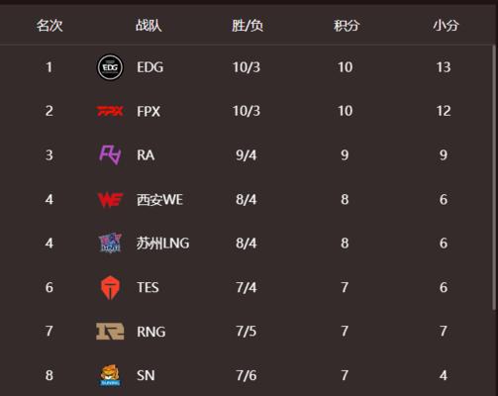Click the FPX team logo
This screenshot has height=396, width=498.
tap(110, 111)
